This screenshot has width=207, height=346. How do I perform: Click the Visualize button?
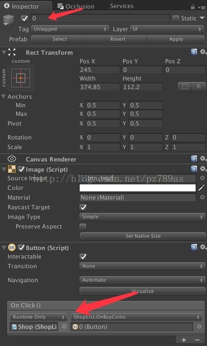(142, 291)
